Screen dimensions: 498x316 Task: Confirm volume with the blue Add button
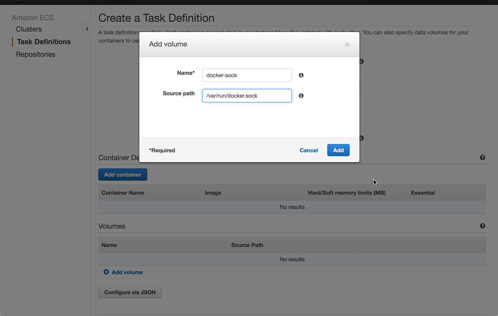(338, 150)
